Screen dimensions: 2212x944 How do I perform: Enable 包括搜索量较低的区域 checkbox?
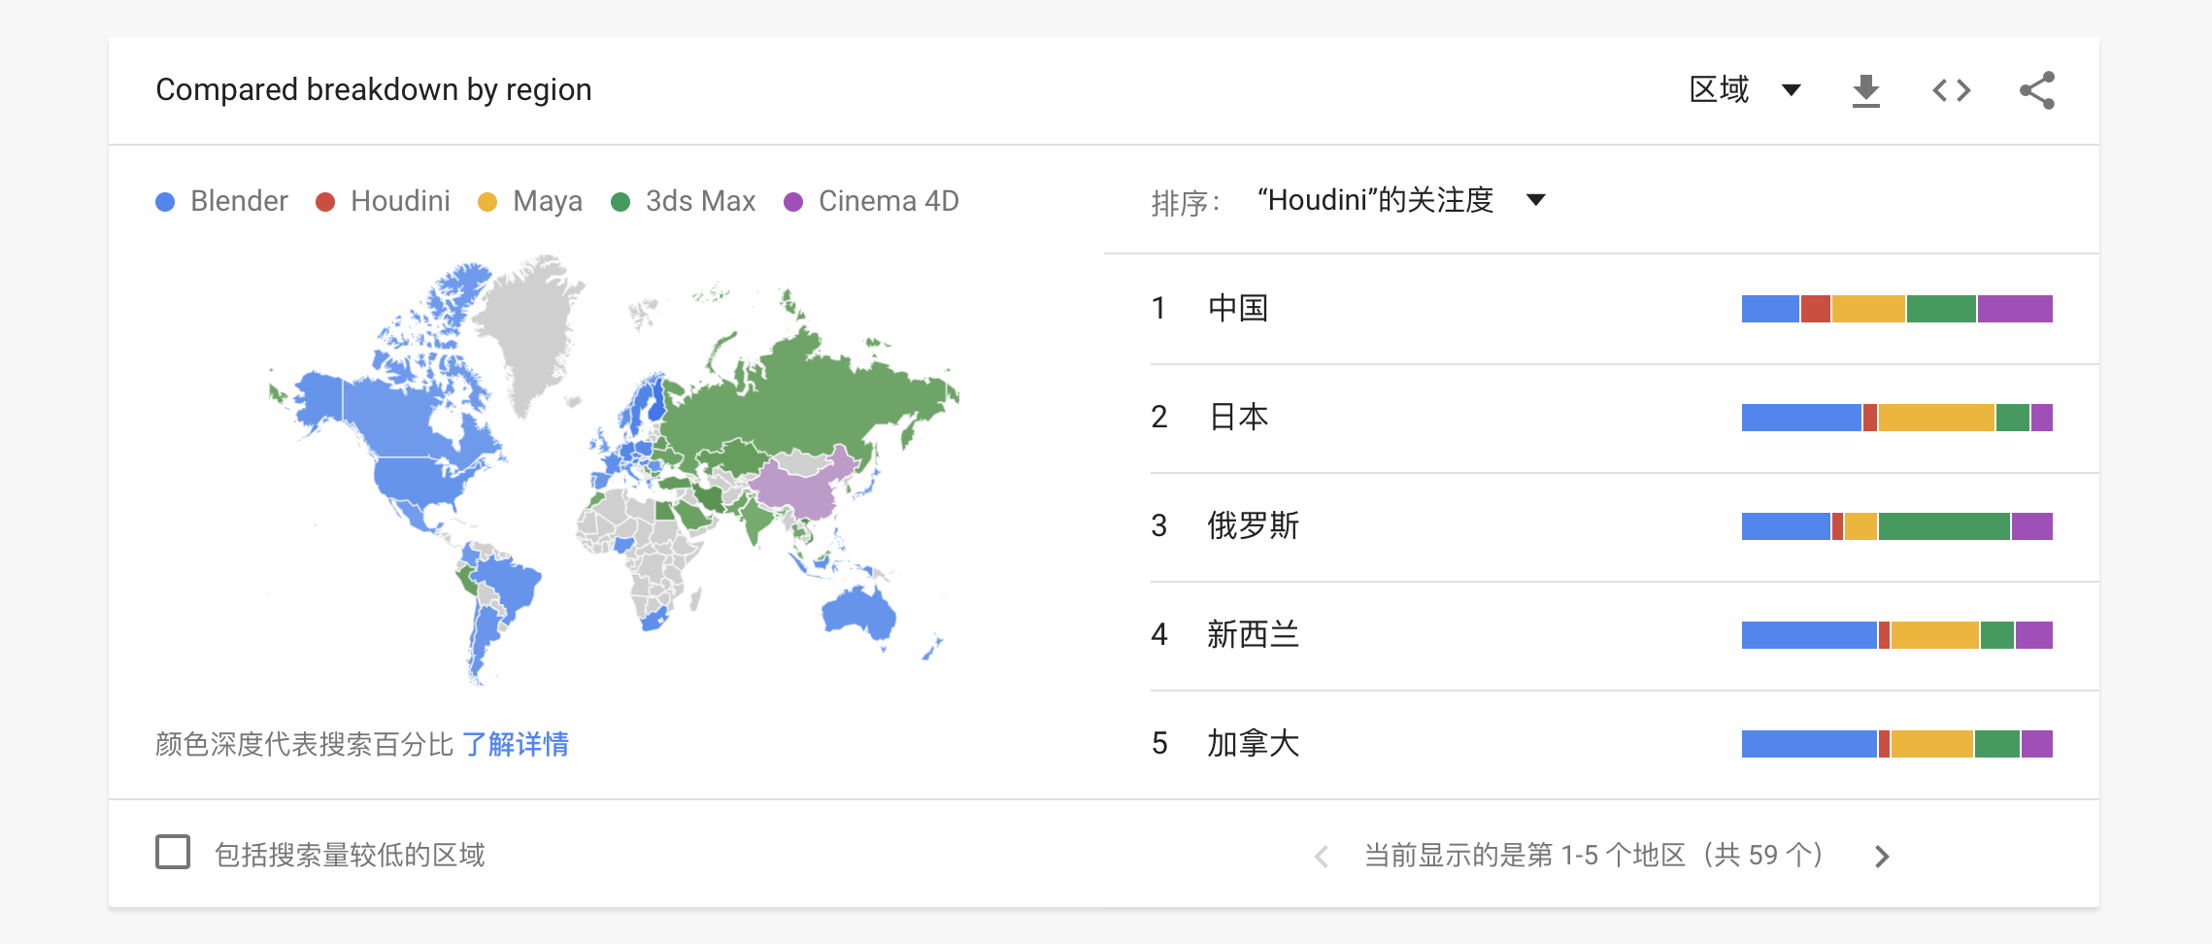(173, 852)
